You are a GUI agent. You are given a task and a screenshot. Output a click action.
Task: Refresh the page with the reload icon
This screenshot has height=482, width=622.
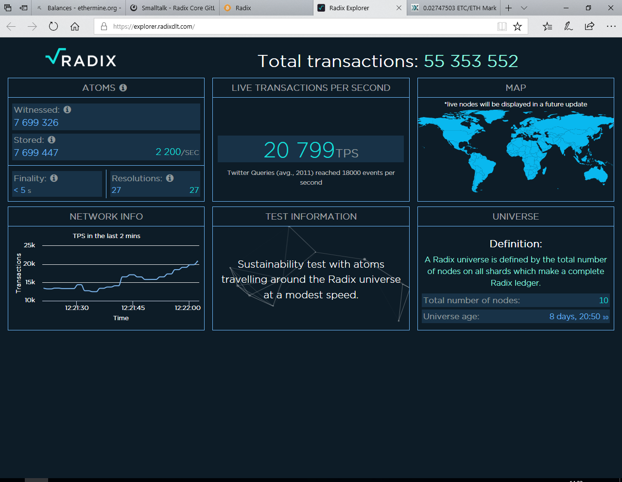pos(53,27)
